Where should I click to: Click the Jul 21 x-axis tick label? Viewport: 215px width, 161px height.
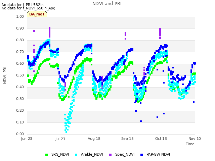60,139
